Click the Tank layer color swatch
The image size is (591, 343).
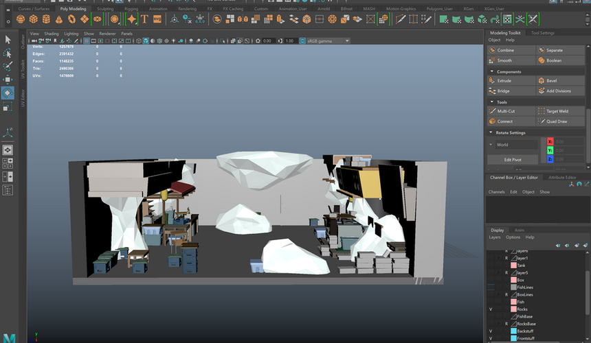click(513, 265)
